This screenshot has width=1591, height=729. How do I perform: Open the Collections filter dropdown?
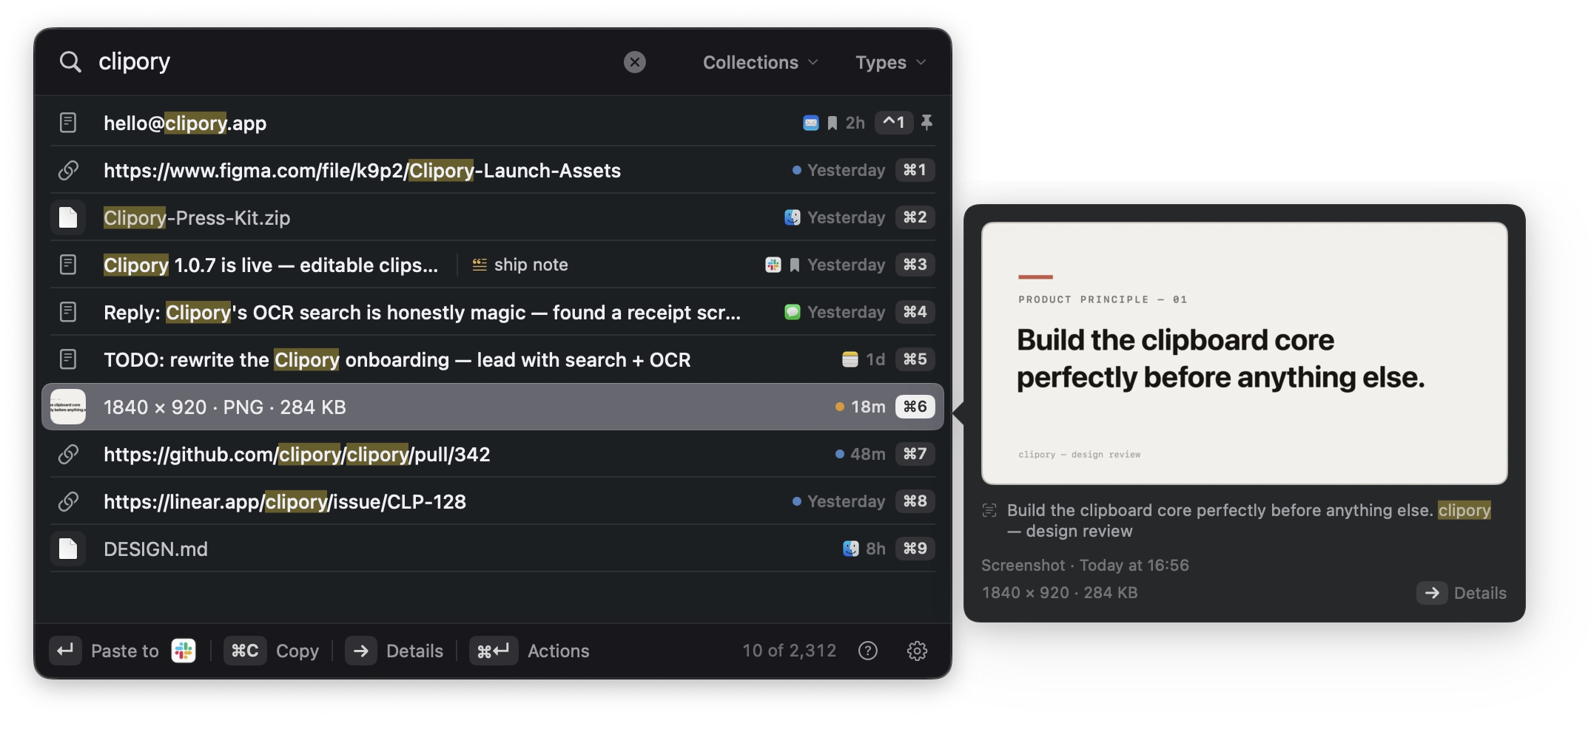760,63
